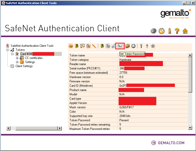The image size is (196, 151).
Task: Open the gray gear Advanced View icon
Action: [153, 31]
